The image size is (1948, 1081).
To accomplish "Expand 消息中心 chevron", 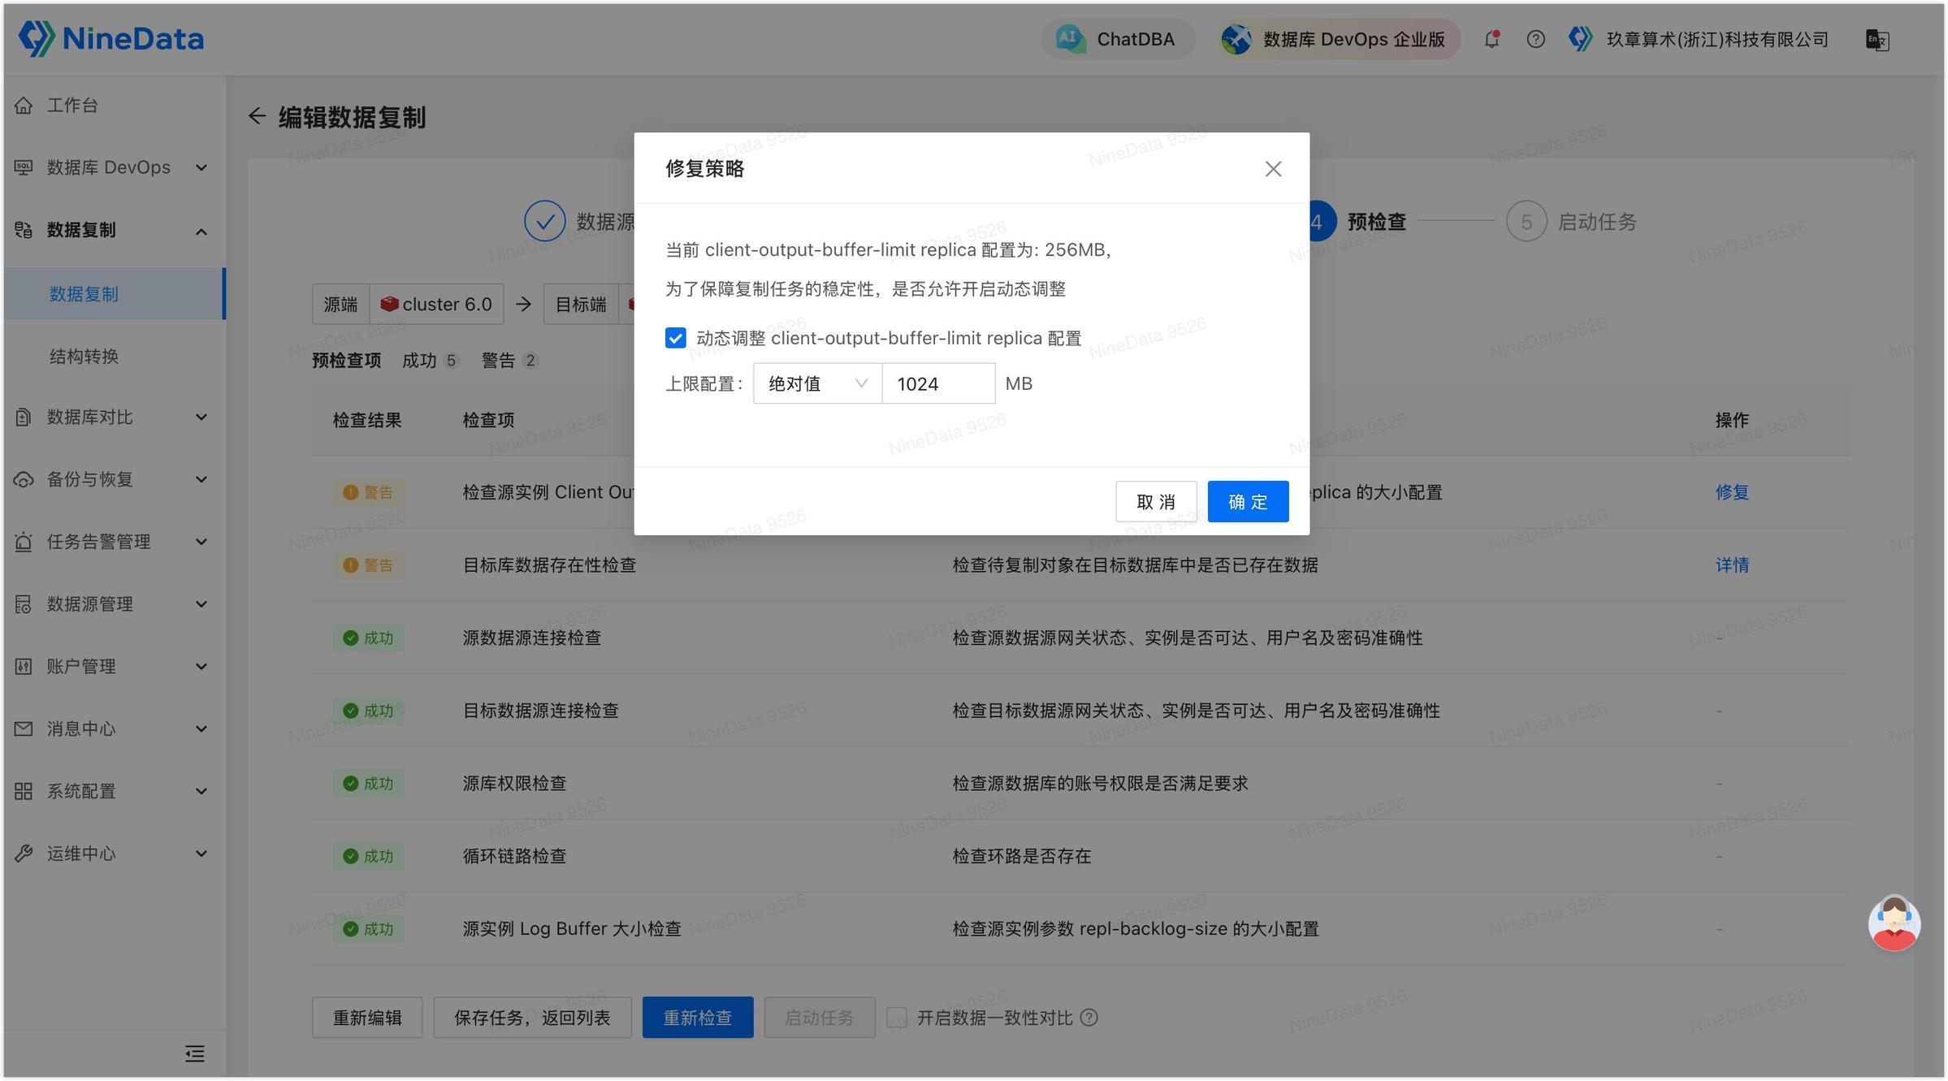I will [201, 729].
